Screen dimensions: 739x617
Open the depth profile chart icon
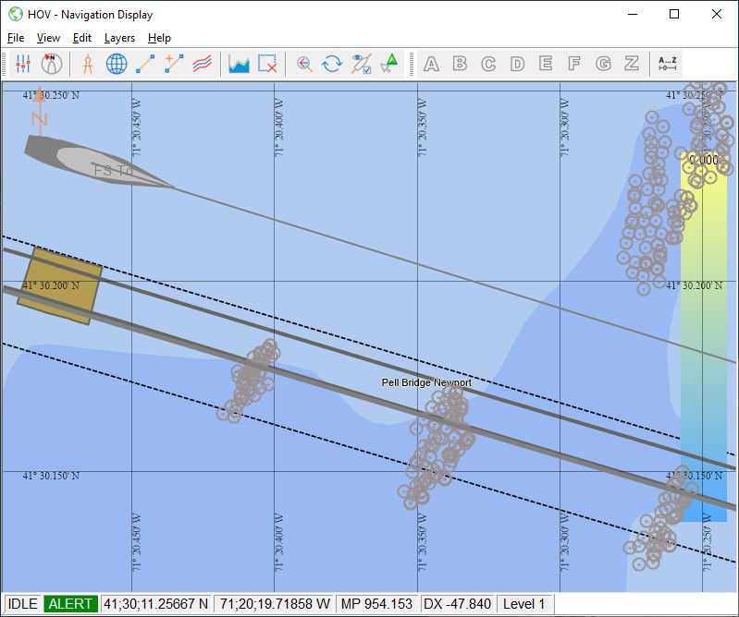click(240, 64)
